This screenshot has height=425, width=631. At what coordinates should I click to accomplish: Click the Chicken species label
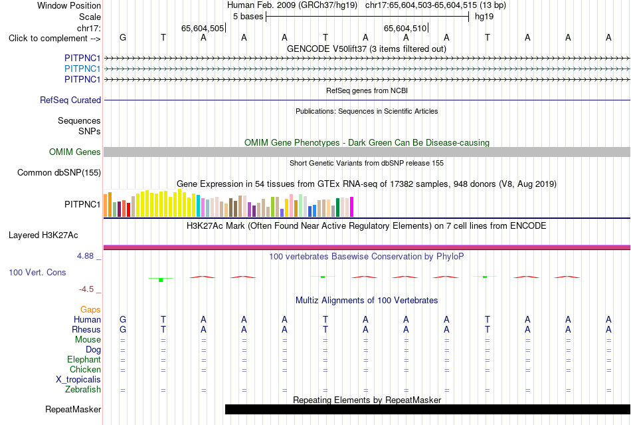85,369
